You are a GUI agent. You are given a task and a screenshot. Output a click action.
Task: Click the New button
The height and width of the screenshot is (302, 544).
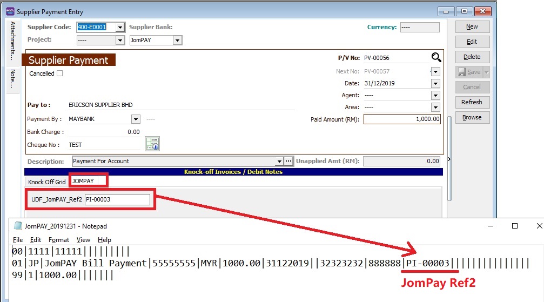(472, 26)
